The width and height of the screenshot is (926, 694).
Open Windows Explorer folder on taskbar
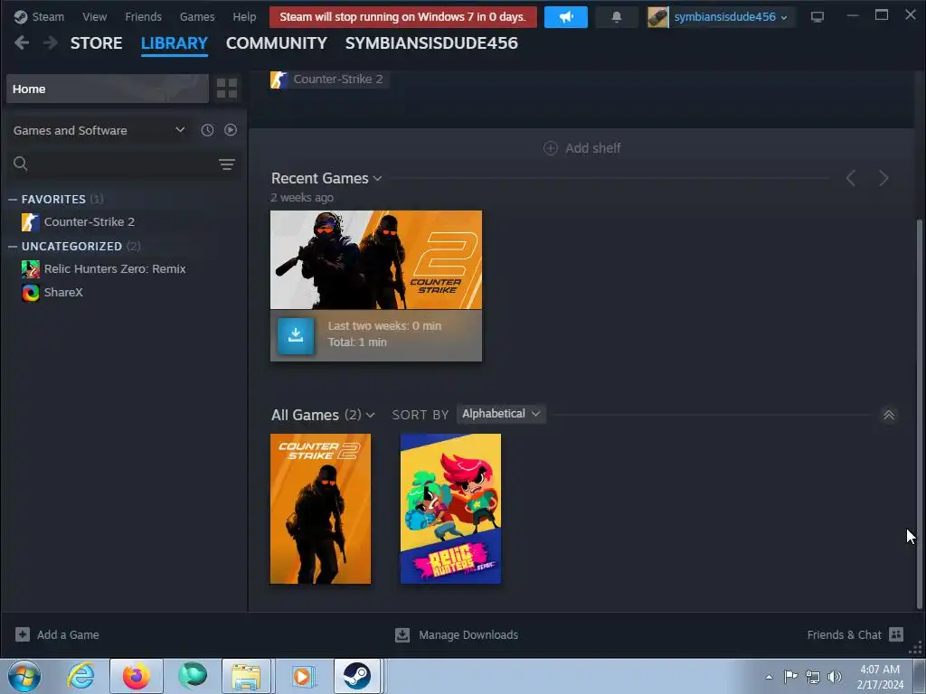pyautogui.click(x=246, y=676)
